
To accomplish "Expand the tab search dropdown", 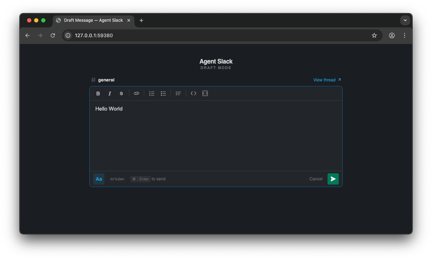I will 405,20.
